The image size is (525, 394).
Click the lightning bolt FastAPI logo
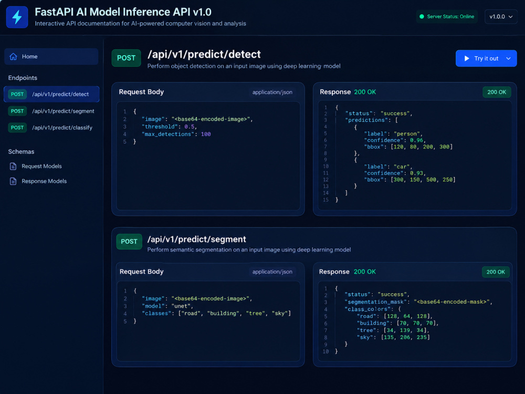click(17, 17)
